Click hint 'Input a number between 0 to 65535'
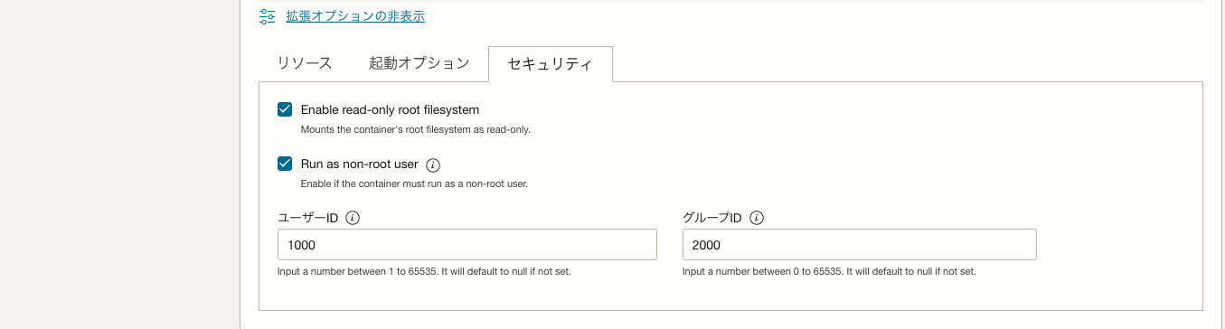The image size is (1225, 329). click(829, 271)
